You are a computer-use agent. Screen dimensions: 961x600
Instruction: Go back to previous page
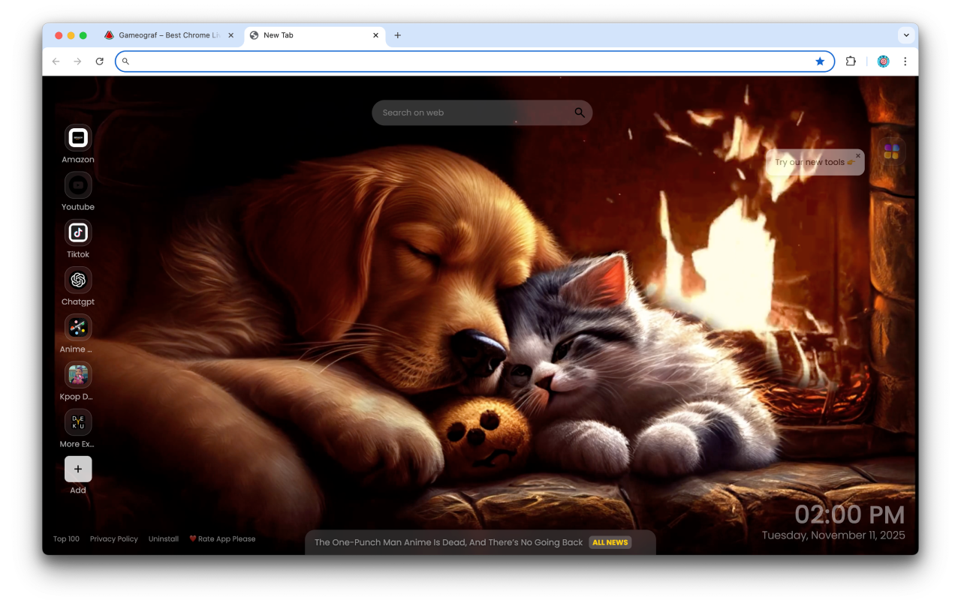[56, 61]
